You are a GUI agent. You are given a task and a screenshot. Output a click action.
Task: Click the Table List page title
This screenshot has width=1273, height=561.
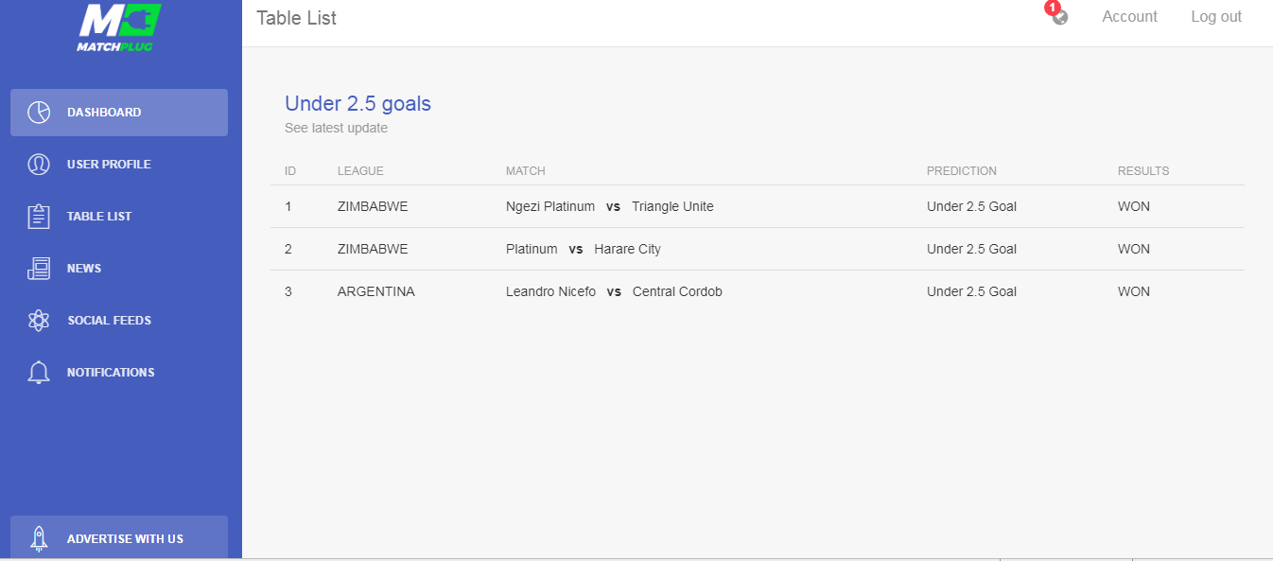pyautogui.click(x=296, y=18)
